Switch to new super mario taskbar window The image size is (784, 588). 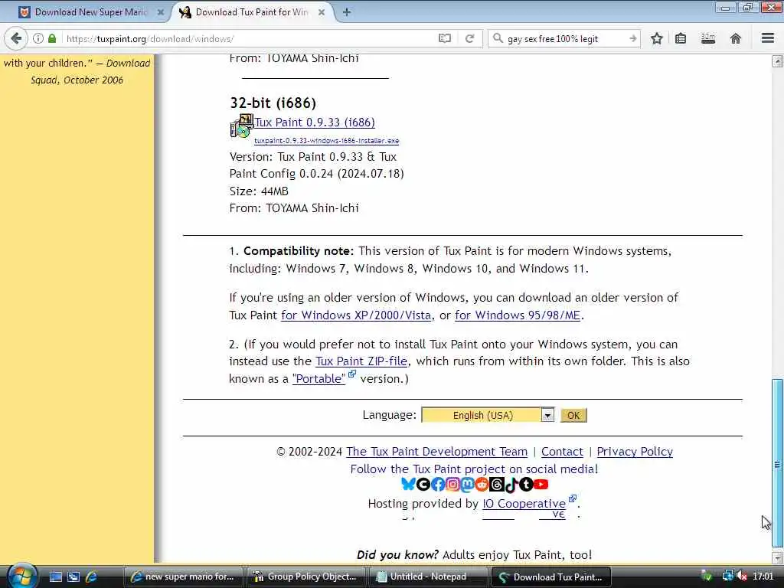(x=183, y=577)
